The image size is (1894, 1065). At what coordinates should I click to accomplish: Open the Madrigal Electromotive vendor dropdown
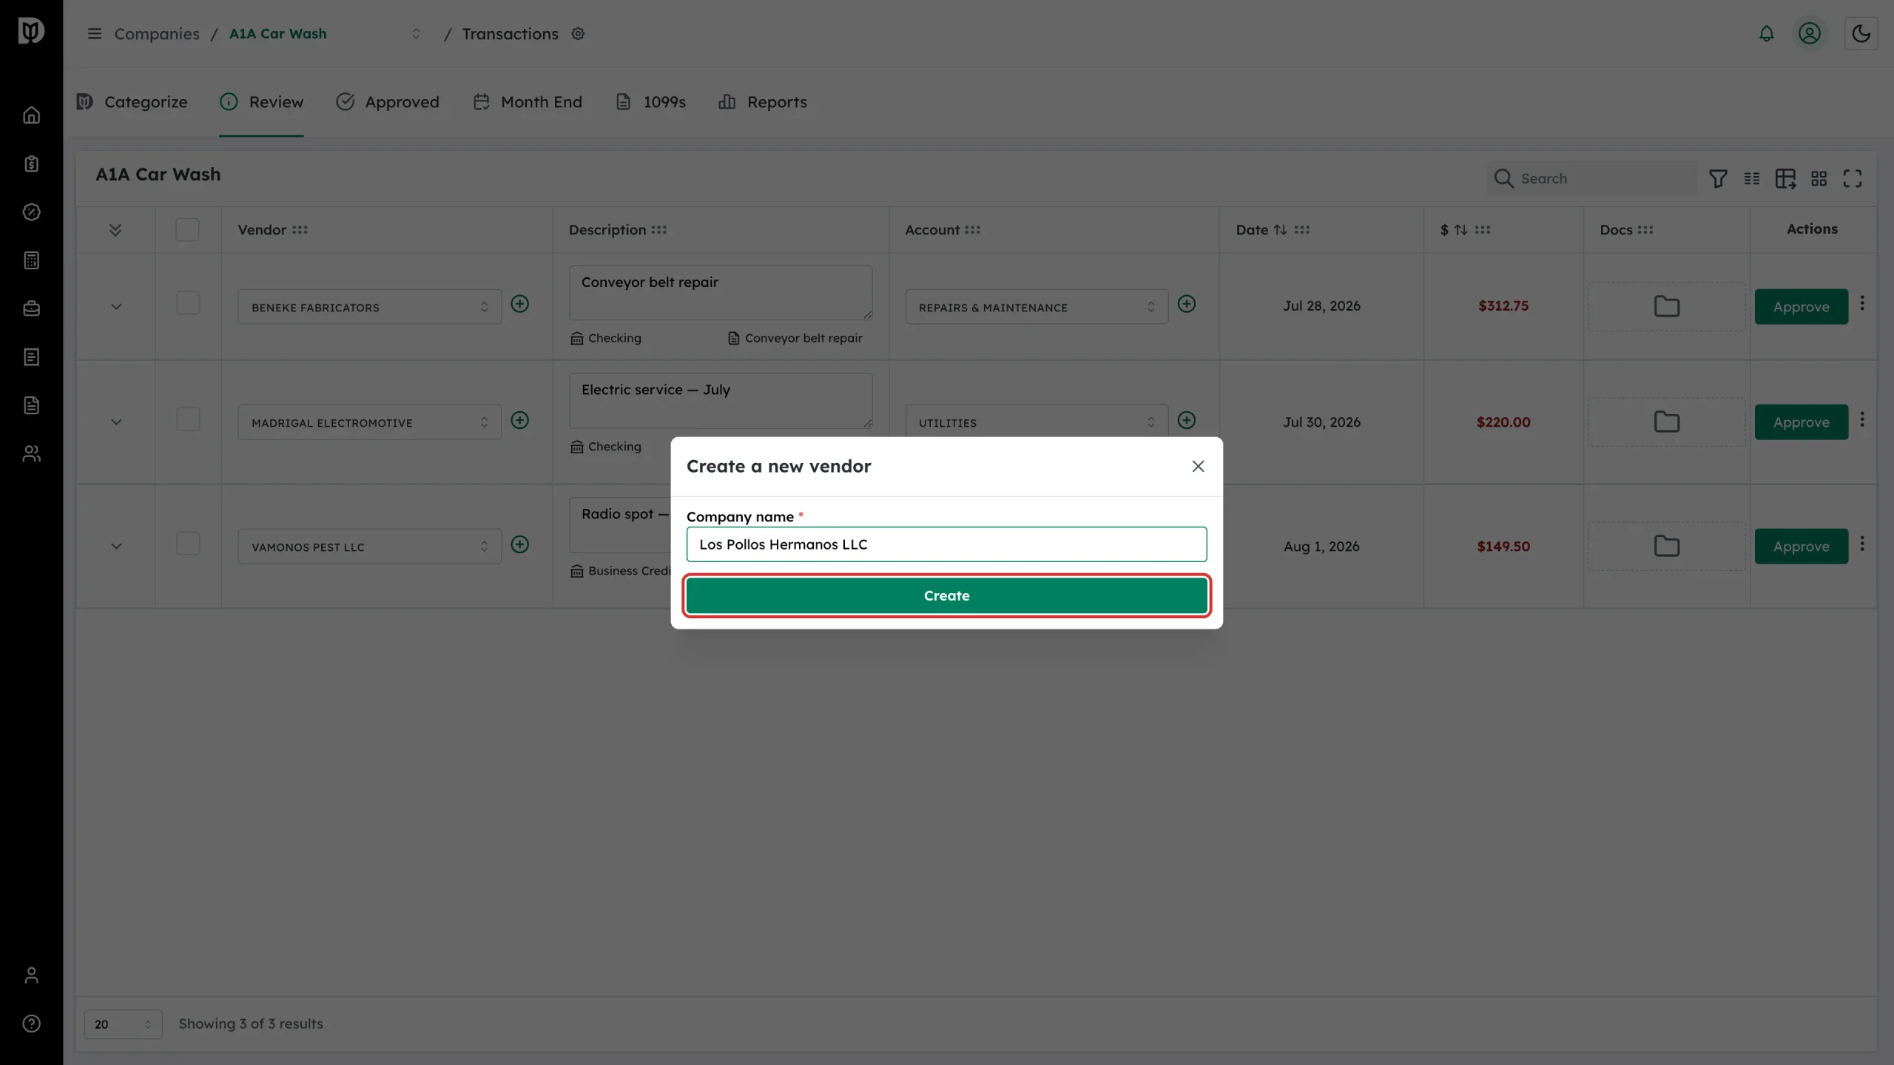point(369,422)
